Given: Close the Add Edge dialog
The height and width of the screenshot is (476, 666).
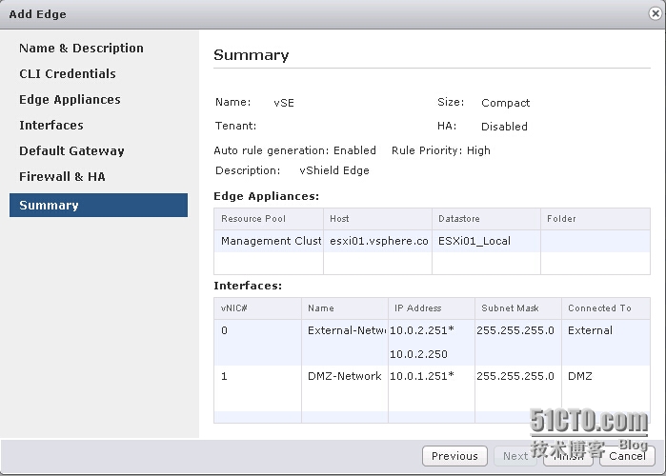Looking at the screenshot, I should tap(656, 13).
